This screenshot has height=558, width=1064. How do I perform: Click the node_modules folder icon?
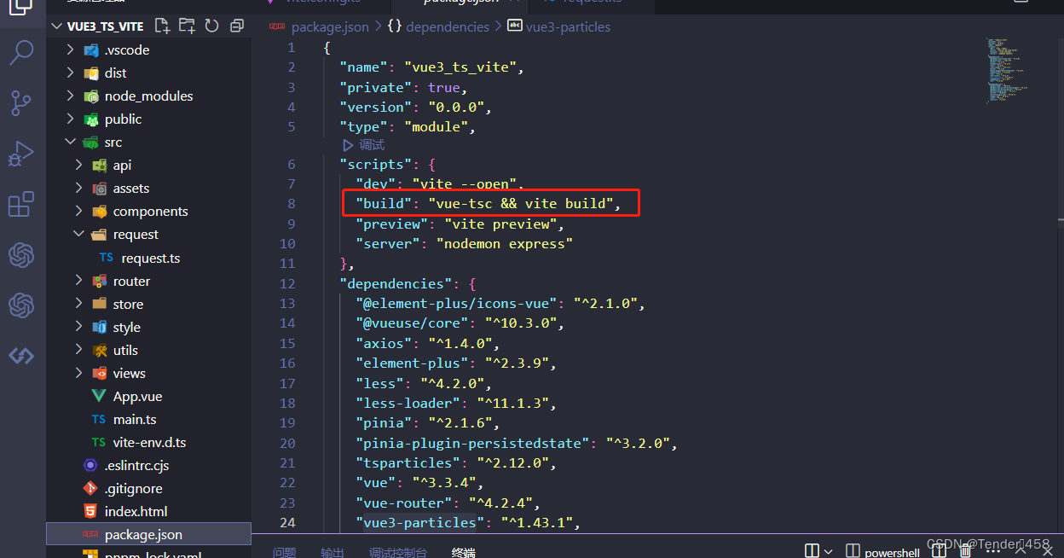click(x=91, y=96)
